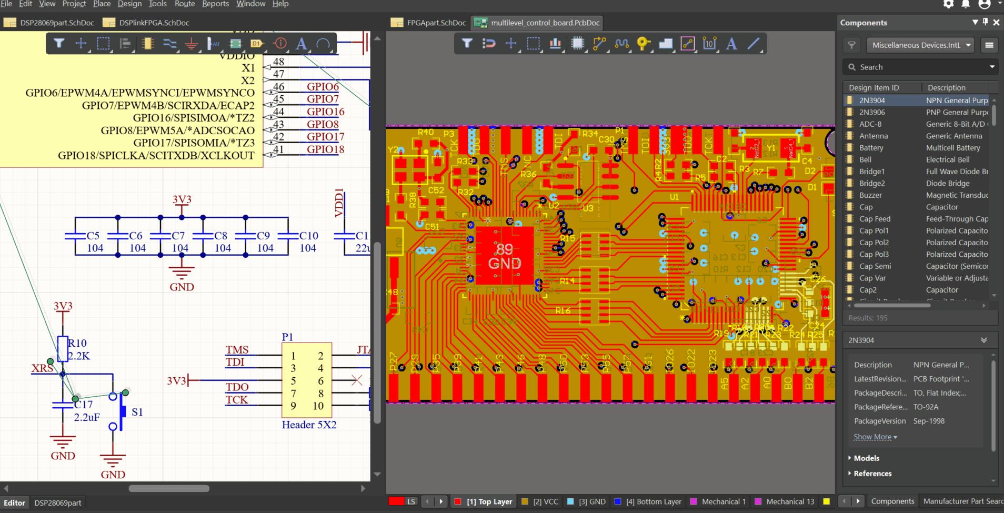The width and height of the screenshot is (1004, 513).
Task: Select the PCB place component chip icon
Action: click(577, 44)
